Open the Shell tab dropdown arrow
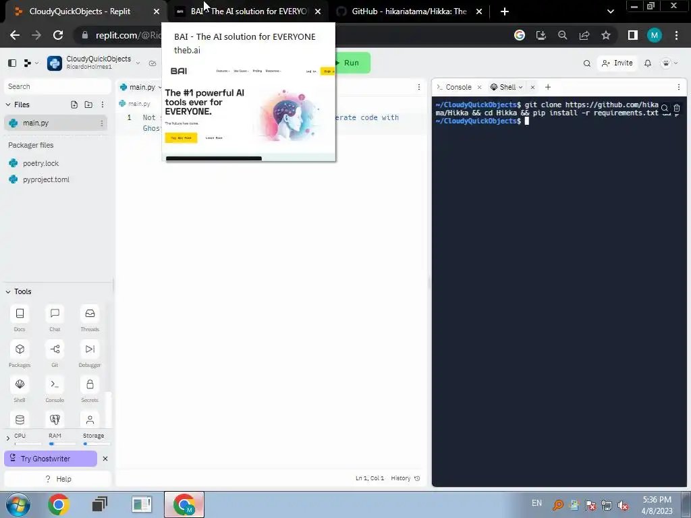 pos(520,87)
